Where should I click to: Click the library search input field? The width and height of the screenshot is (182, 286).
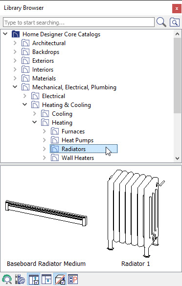79,22
